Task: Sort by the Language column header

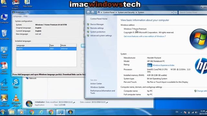Action: 33,45
